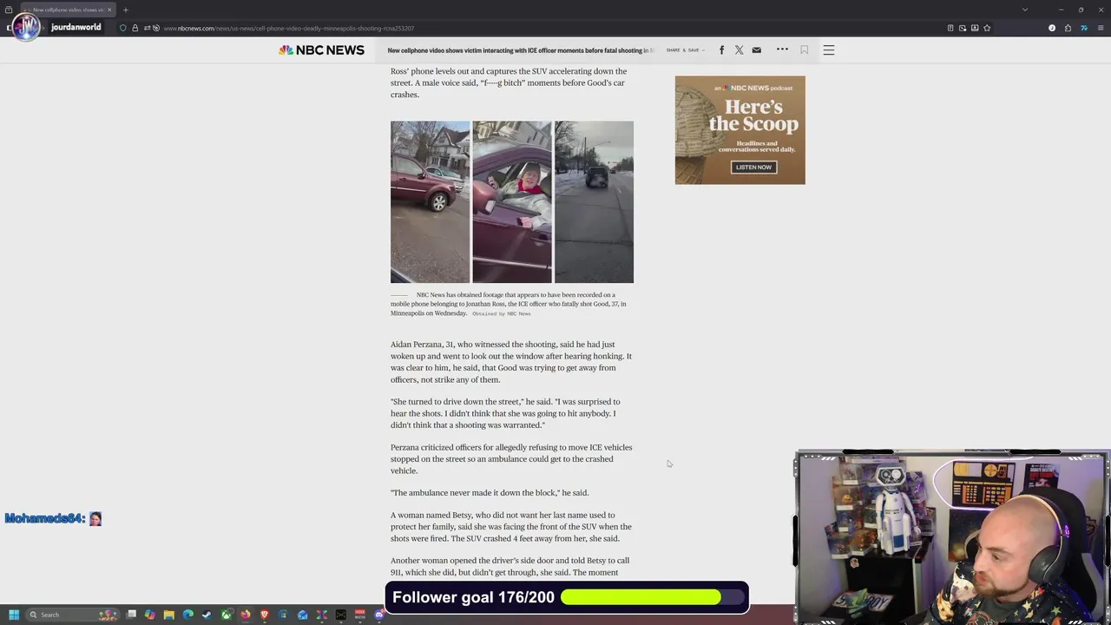The height and width of the screenshot is (625, 1111).
Task: Click the jourdanworld channel name
Action: [x=76, y=28]
